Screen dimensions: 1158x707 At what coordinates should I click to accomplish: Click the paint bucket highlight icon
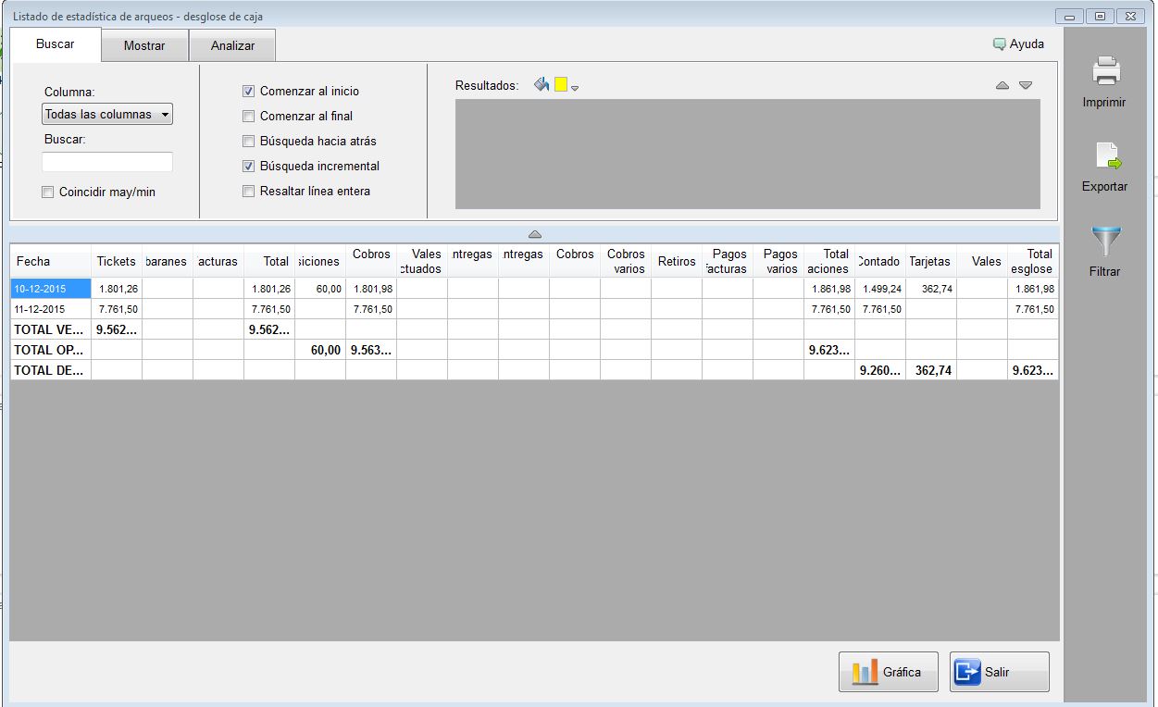542,85
